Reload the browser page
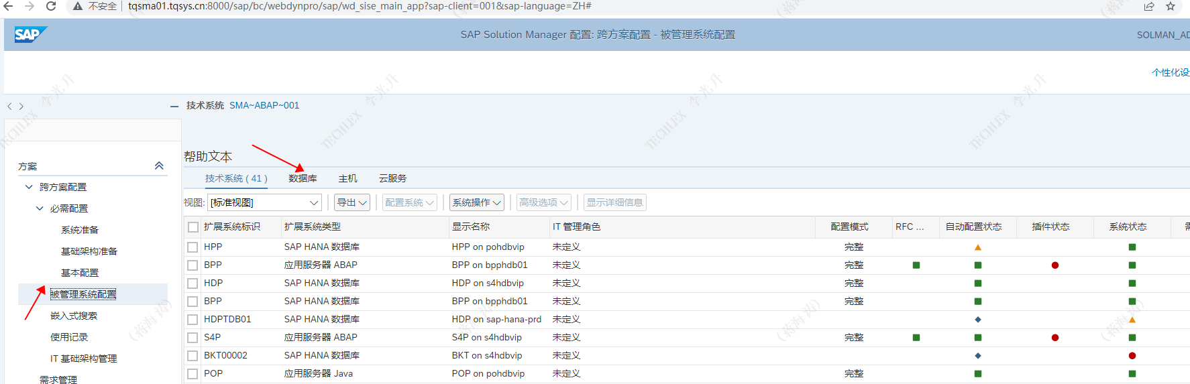Image resolution: width=1190 pixels, height=384 pixels. (x=51, y=6)
